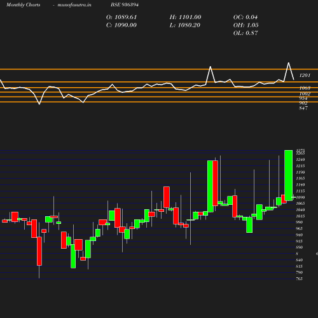
Task: Click the 1165 price axis label
Action: point(300,178)
